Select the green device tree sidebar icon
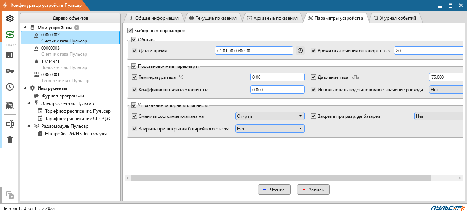Viewport: 467px width, 213px height. [x=10, y=35]
